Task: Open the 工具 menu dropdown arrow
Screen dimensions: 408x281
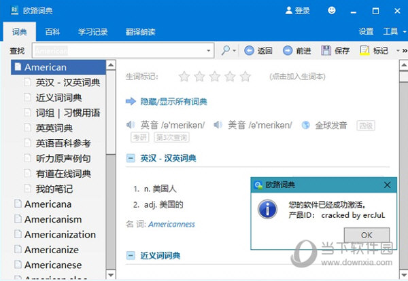Action: (405, 32)
